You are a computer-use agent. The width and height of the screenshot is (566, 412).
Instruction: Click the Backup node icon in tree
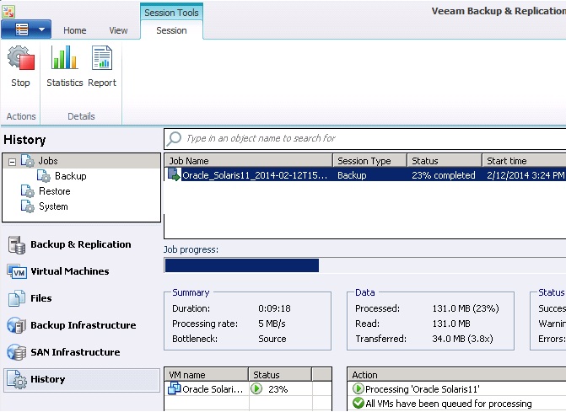click(x=44, y=176)
